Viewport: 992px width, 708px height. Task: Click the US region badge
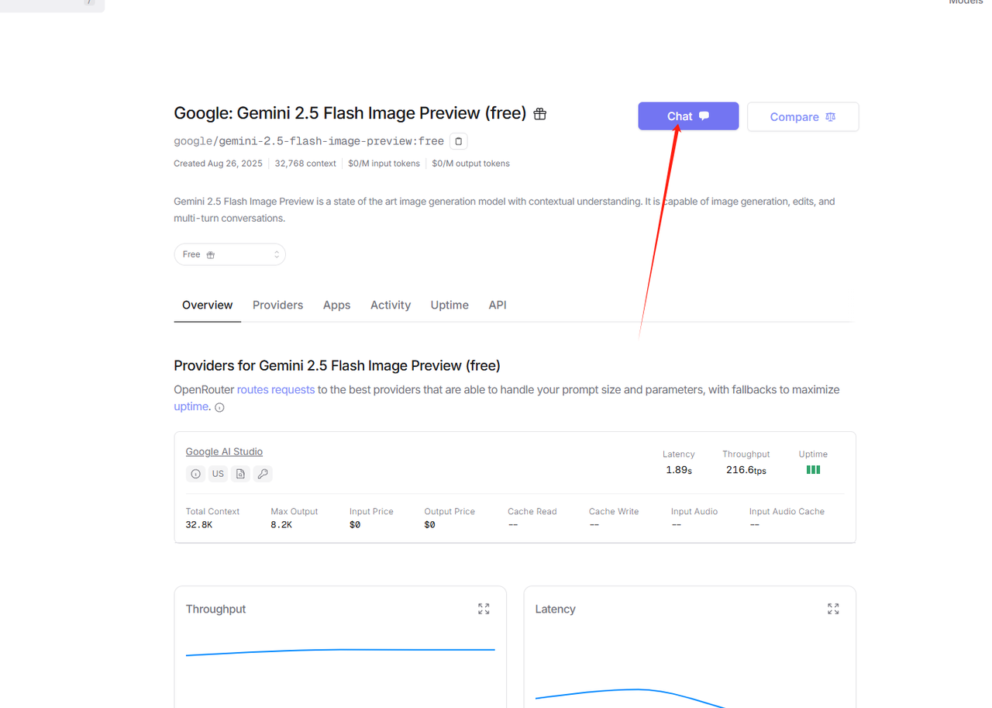pos(218,474)
